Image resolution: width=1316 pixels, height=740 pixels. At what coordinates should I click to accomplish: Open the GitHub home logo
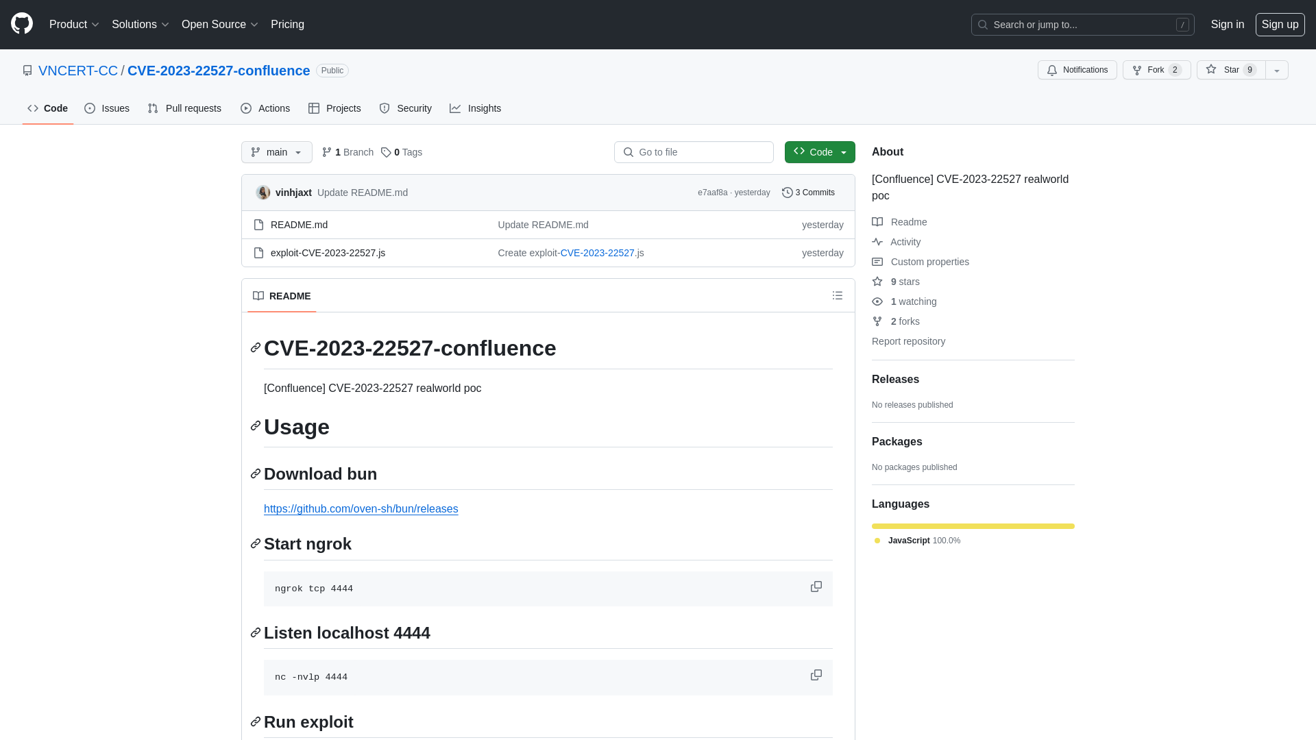(x=22, y=24)
